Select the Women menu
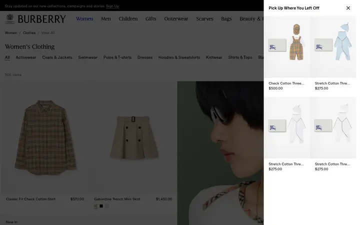360x225 pixels. [x=84, y=19]
